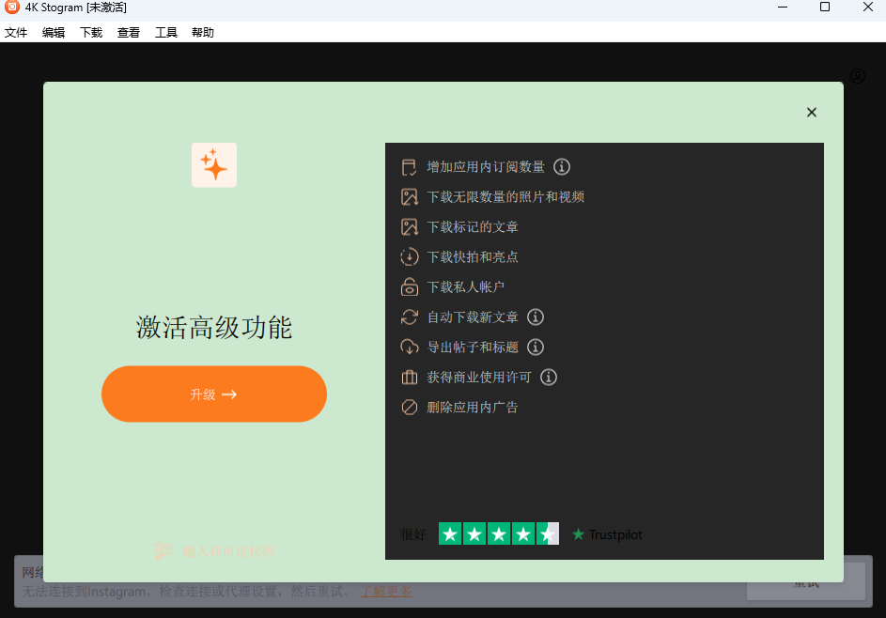Click the text 删除应用内广告

[x=473, y=408]
